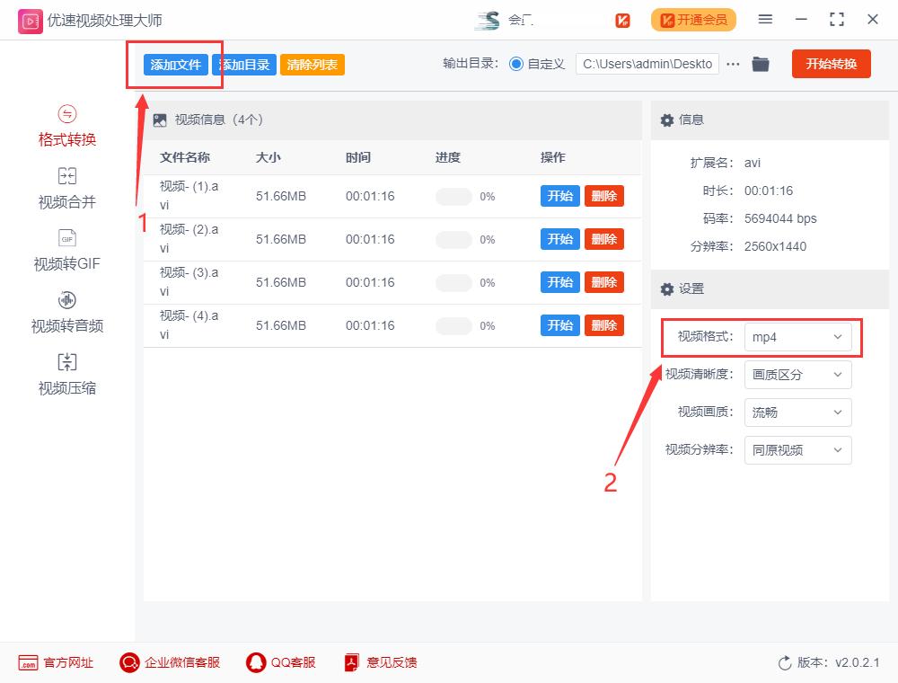Click 开始转换 to start converting

(831, 64)
